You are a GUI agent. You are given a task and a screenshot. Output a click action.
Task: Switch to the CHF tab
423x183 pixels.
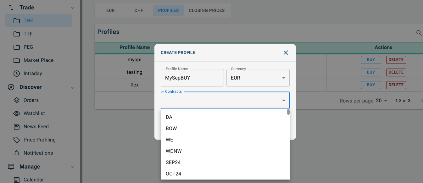click(139, 10)
